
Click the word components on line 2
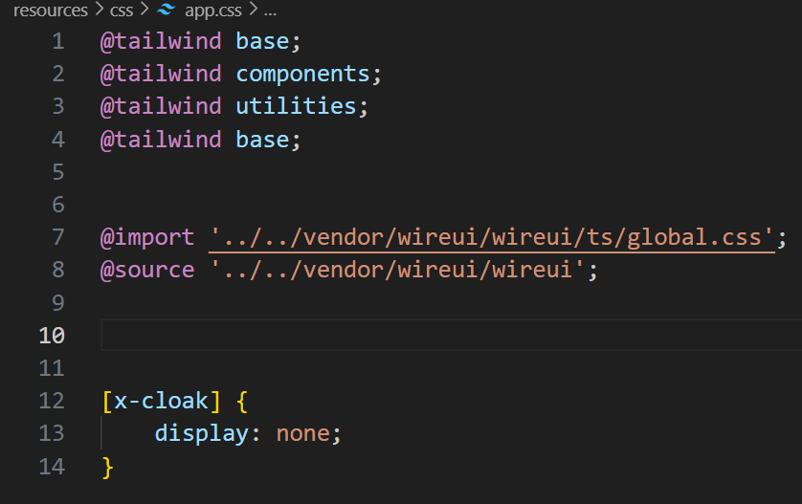pyautogui.click(x=302, y=75)
